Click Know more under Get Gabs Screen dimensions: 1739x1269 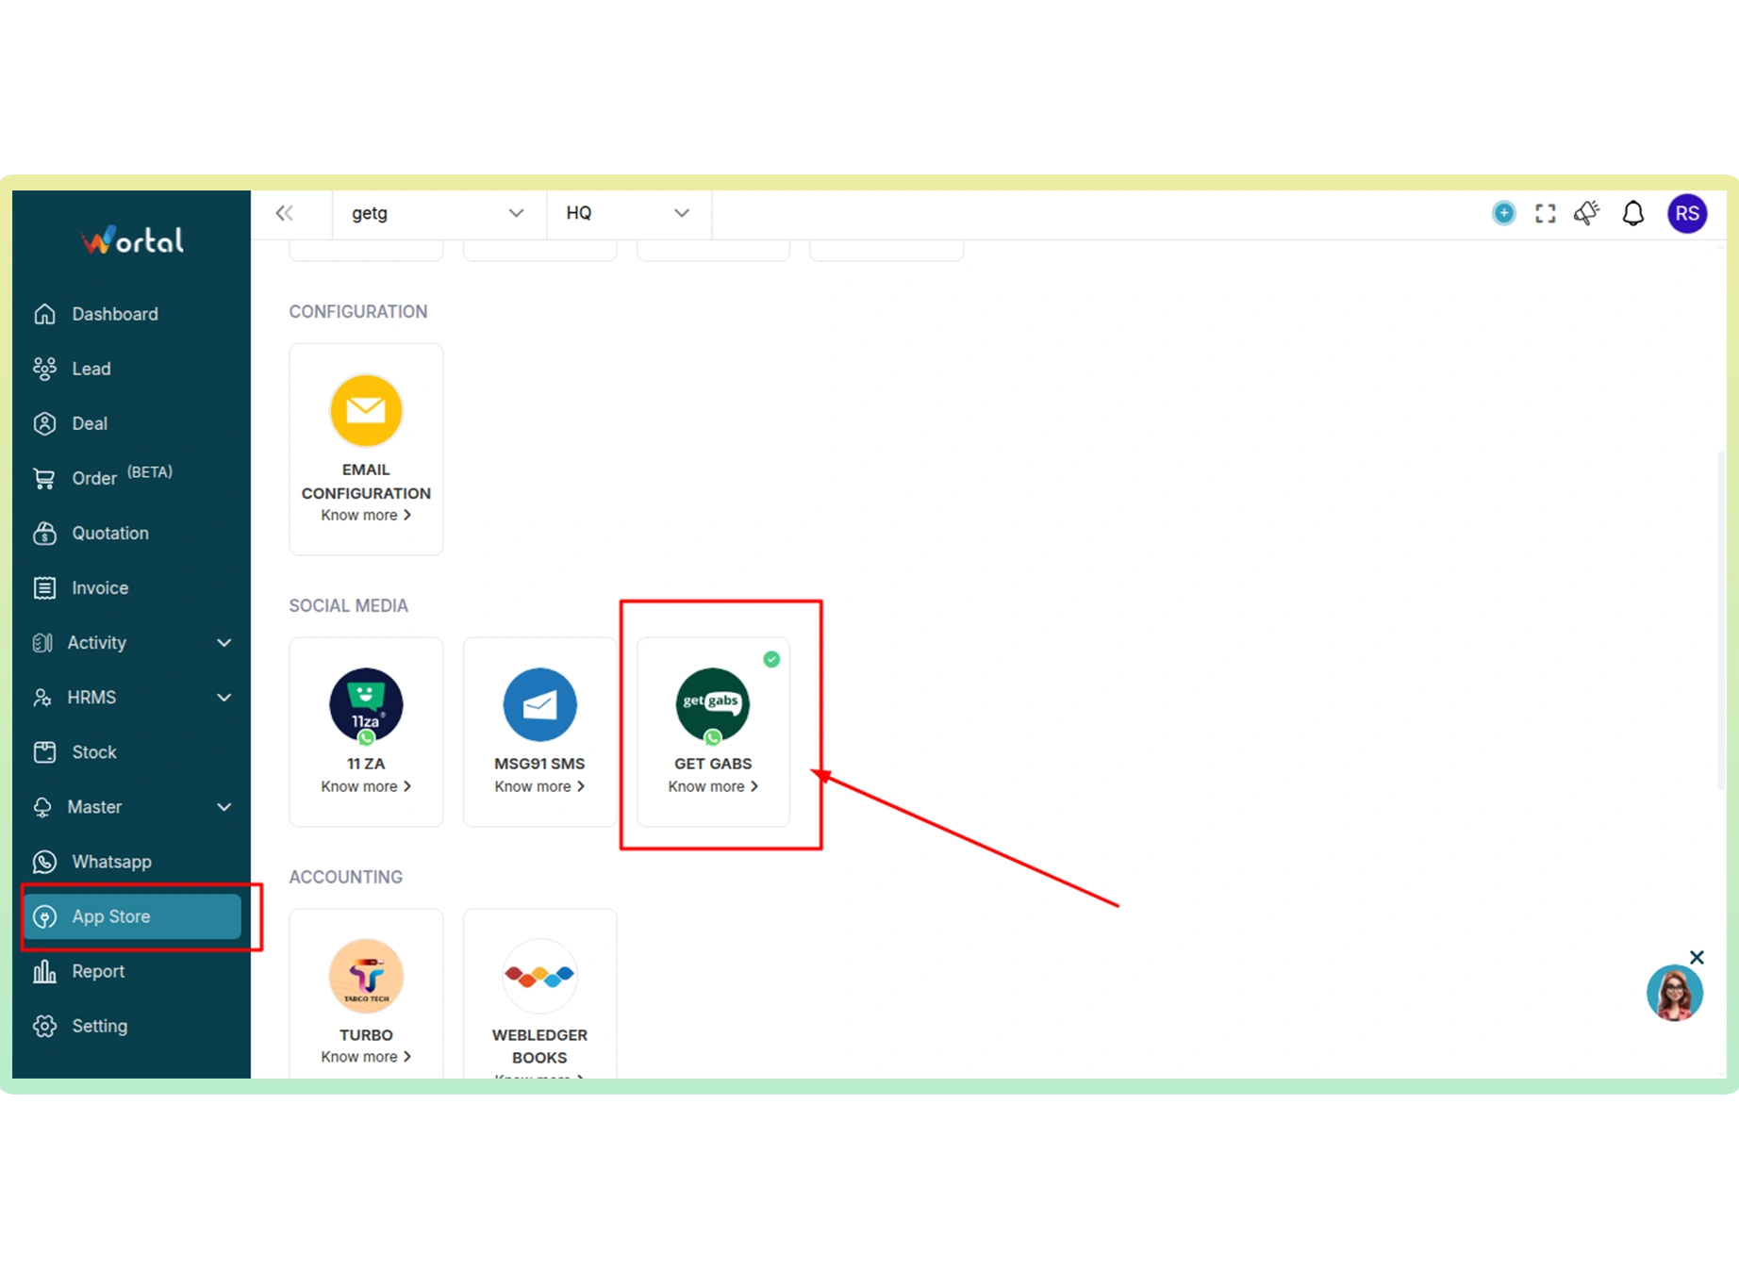[713, 786]
